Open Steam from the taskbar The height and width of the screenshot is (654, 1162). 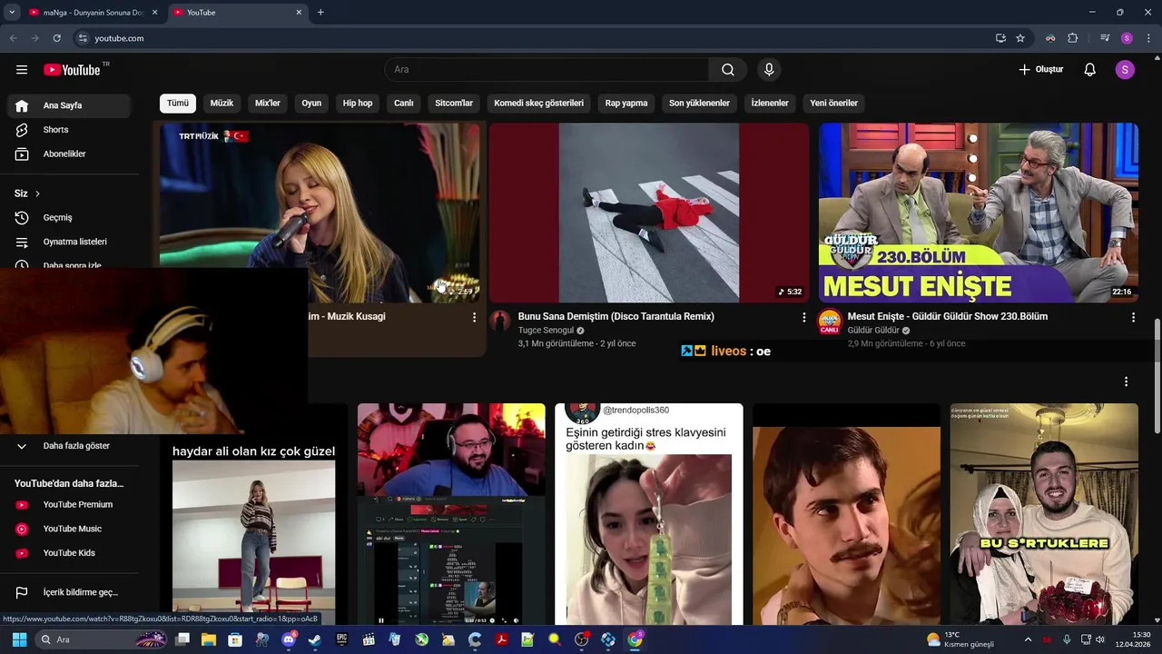(x=314, y=639)
